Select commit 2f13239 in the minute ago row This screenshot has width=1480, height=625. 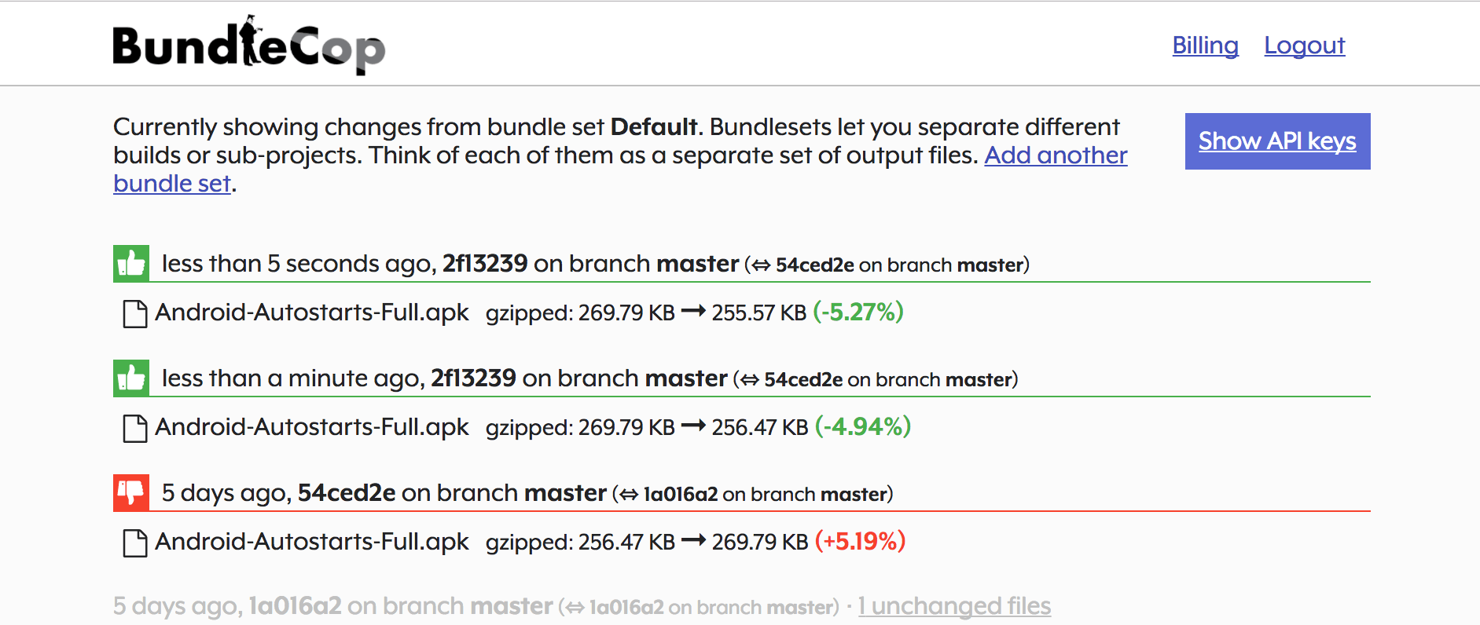473,378
